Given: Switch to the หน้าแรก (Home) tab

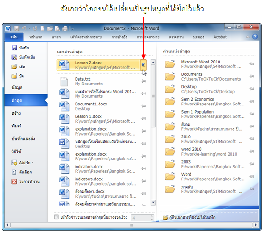Looking at the screenshot, I should coord(35,37).
